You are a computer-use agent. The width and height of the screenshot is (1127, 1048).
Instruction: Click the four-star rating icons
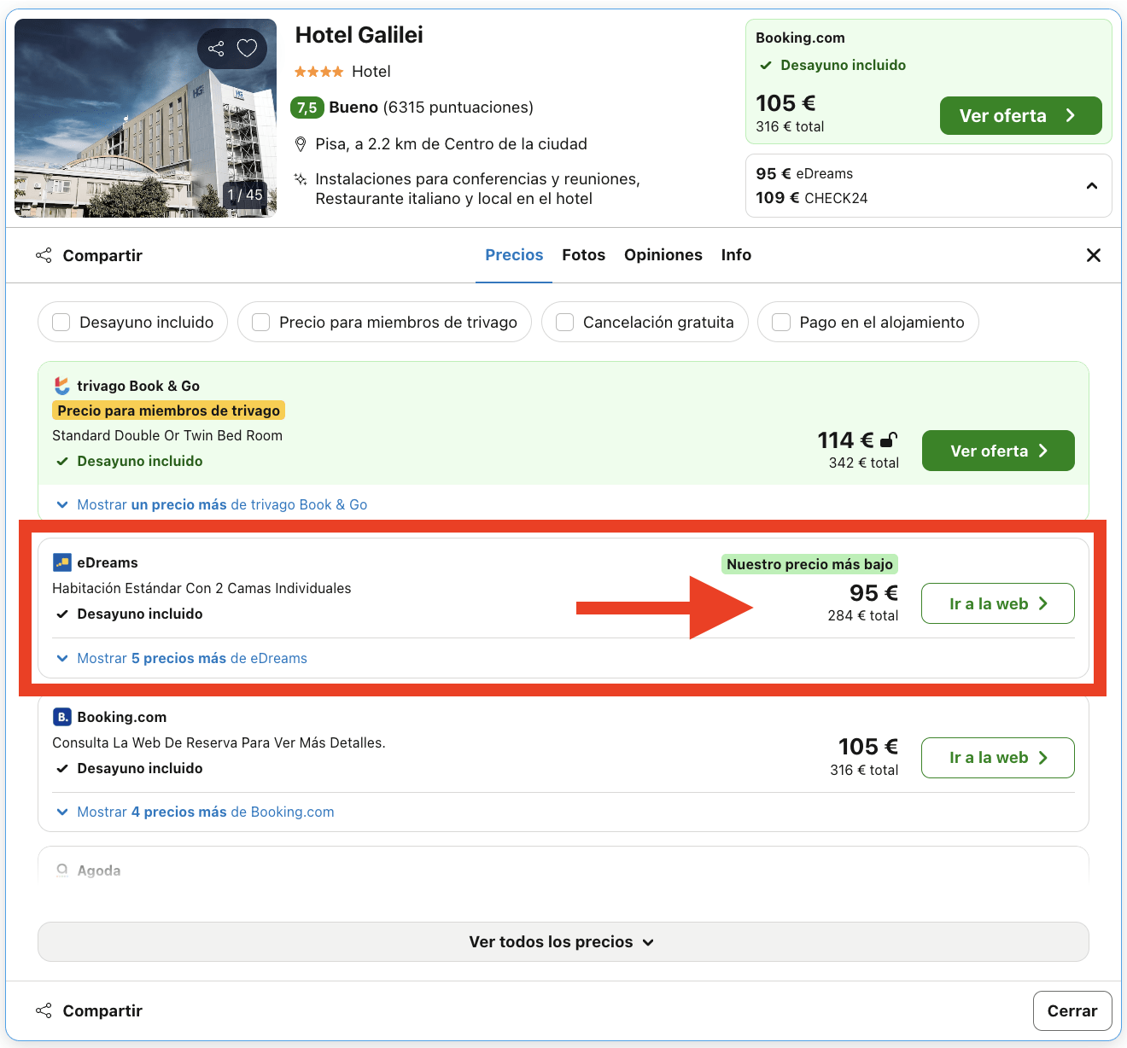318,72
